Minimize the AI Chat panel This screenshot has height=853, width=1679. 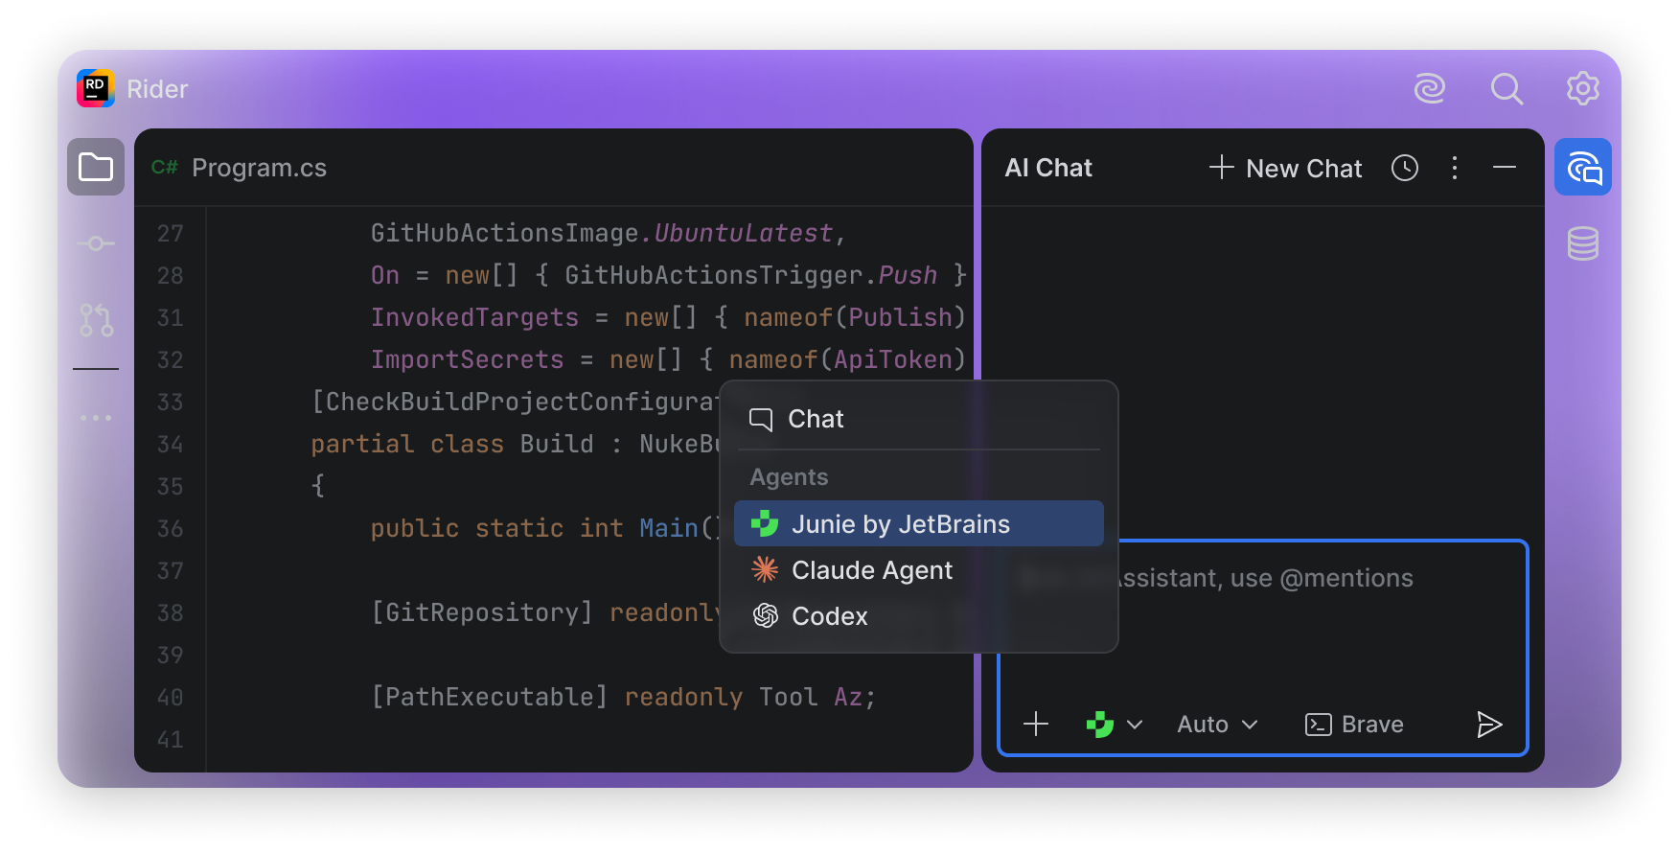click(x=1505, y=169)
